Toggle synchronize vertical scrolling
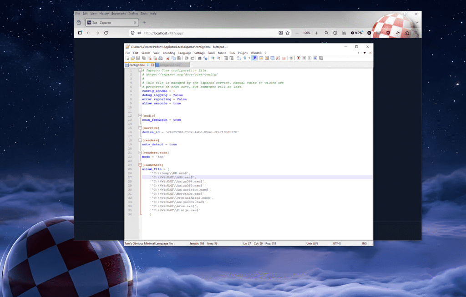Viewport: 466px width, 297px height. [226, 58]
